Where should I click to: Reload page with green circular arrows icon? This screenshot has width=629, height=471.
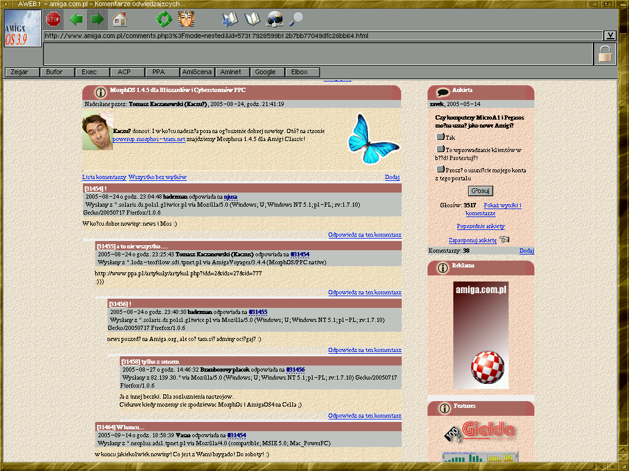(x=163, y=19)
